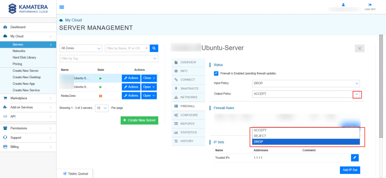Switch to the Snapshots tab
Image resolution: width=386 pixels, height=178 pixels.
pyautogui.click(x=188, y=88)
